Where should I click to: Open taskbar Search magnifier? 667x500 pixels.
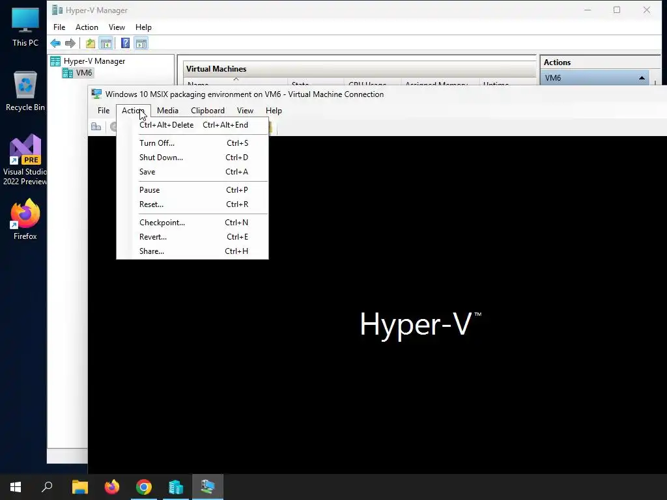point(47,487)
